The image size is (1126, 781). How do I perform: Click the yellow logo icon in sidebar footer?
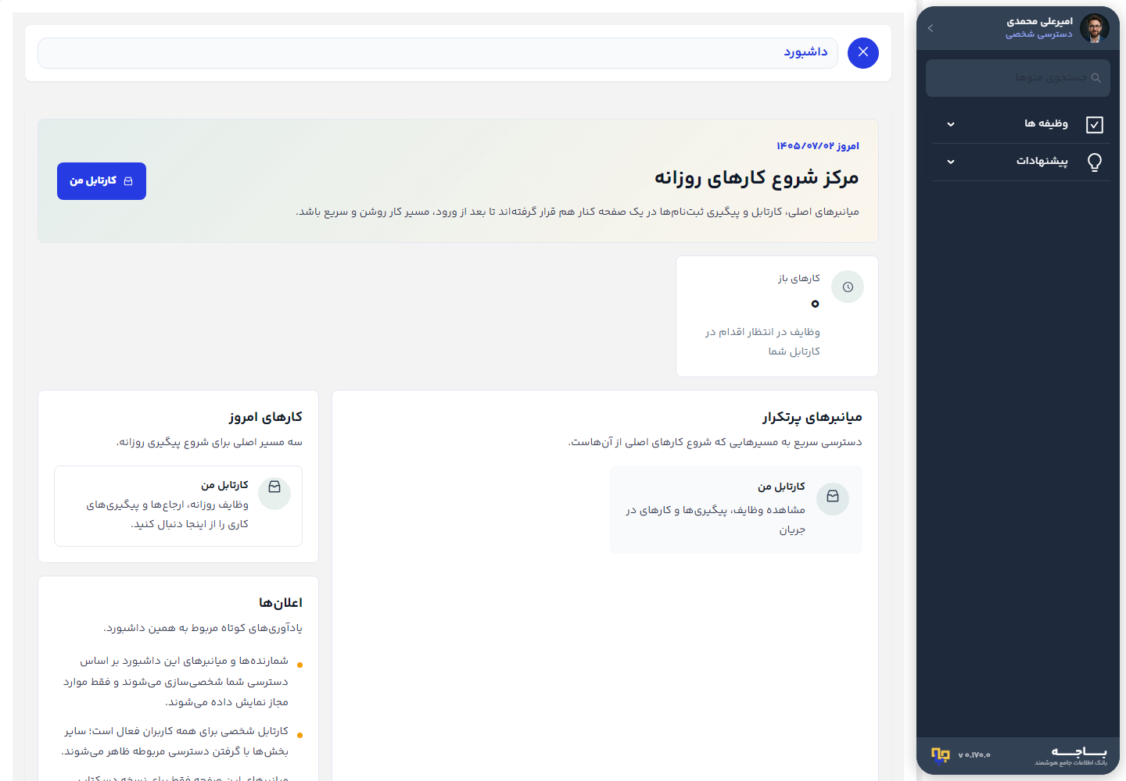click(940, 754)
